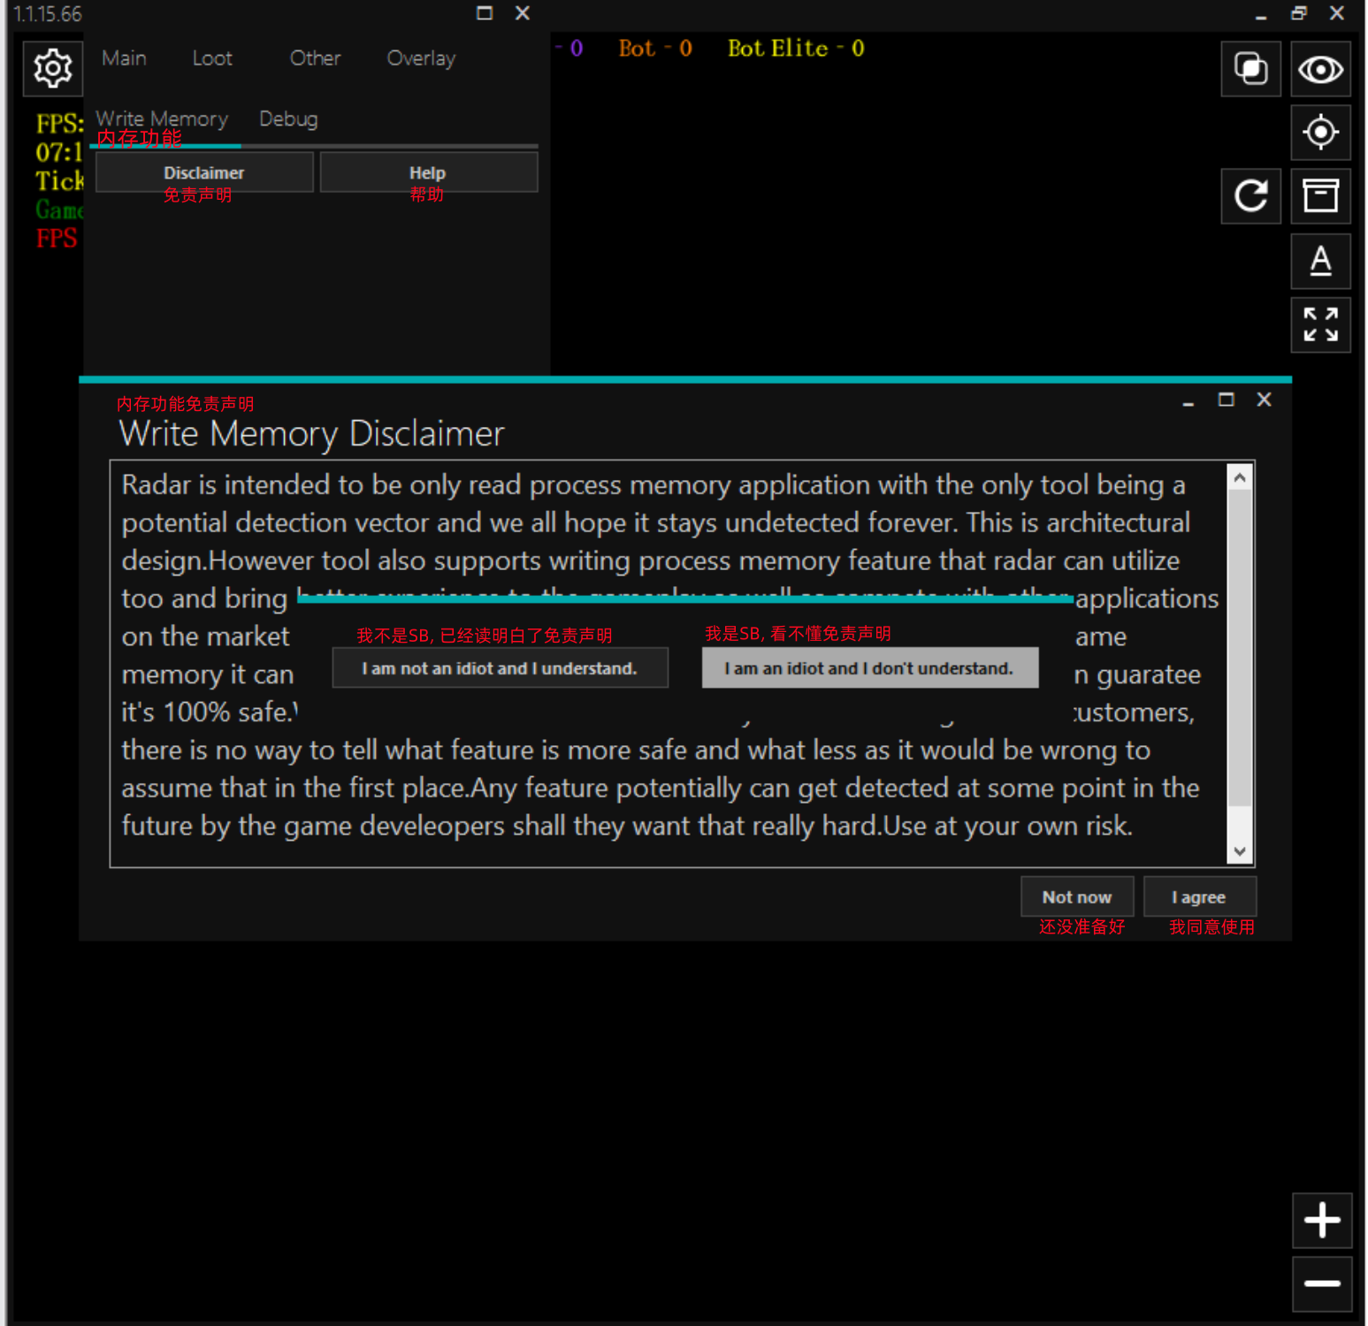The image size is (1368, 1326).
Task: Click the Help button
Action: [428, 172]
